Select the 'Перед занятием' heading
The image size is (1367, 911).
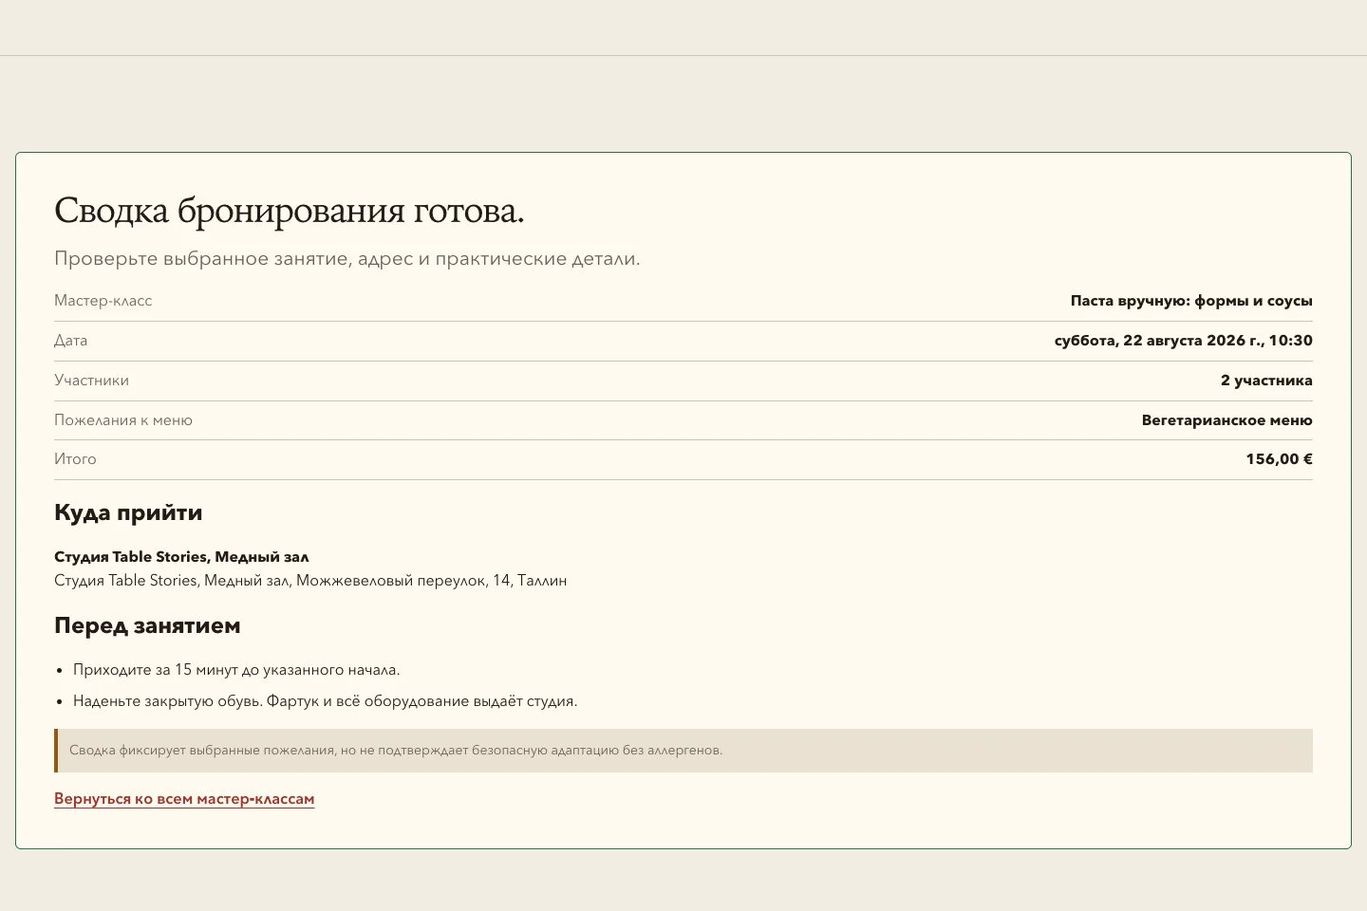point(147,625)
